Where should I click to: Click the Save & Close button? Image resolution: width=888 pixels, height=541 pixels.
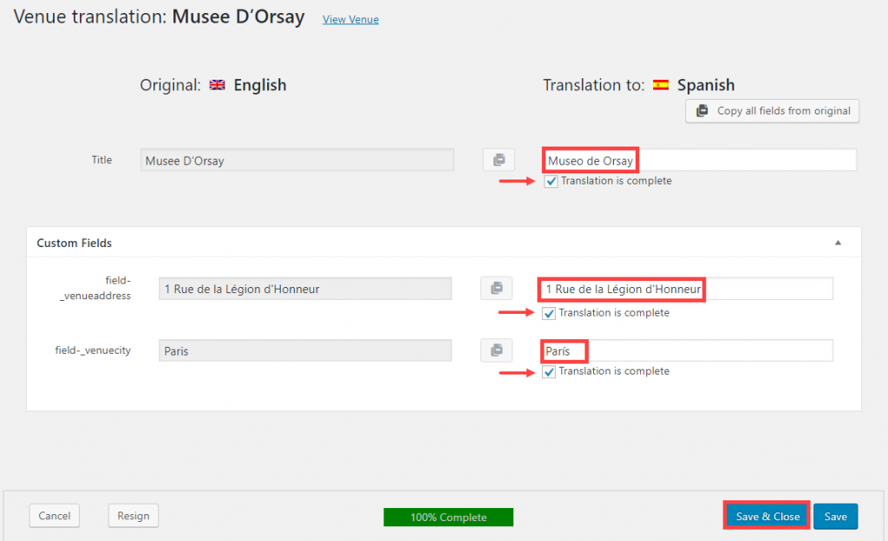pyautogui.click(x=767, y=516)
